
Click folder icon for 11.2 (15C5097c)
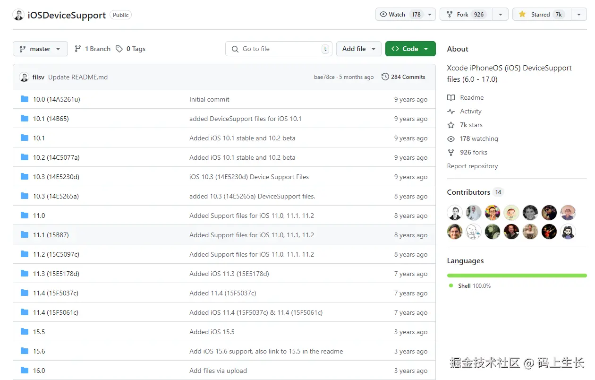pos(25,254)
